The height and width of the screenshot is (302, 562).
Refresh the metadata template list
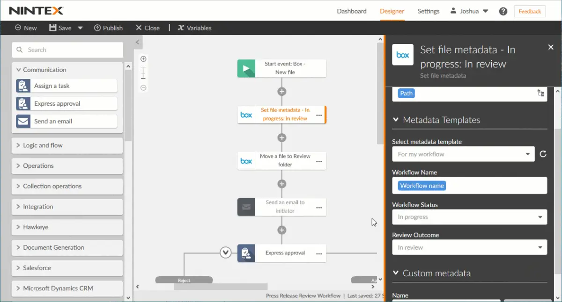(543, 154)
